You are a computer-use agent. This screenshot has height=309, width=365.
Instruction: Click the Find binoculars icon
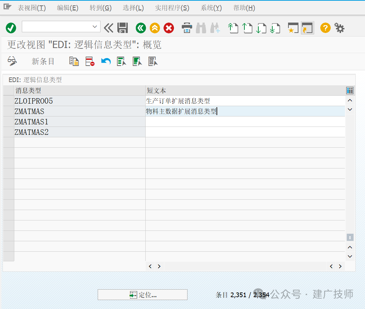pos(201,28)
